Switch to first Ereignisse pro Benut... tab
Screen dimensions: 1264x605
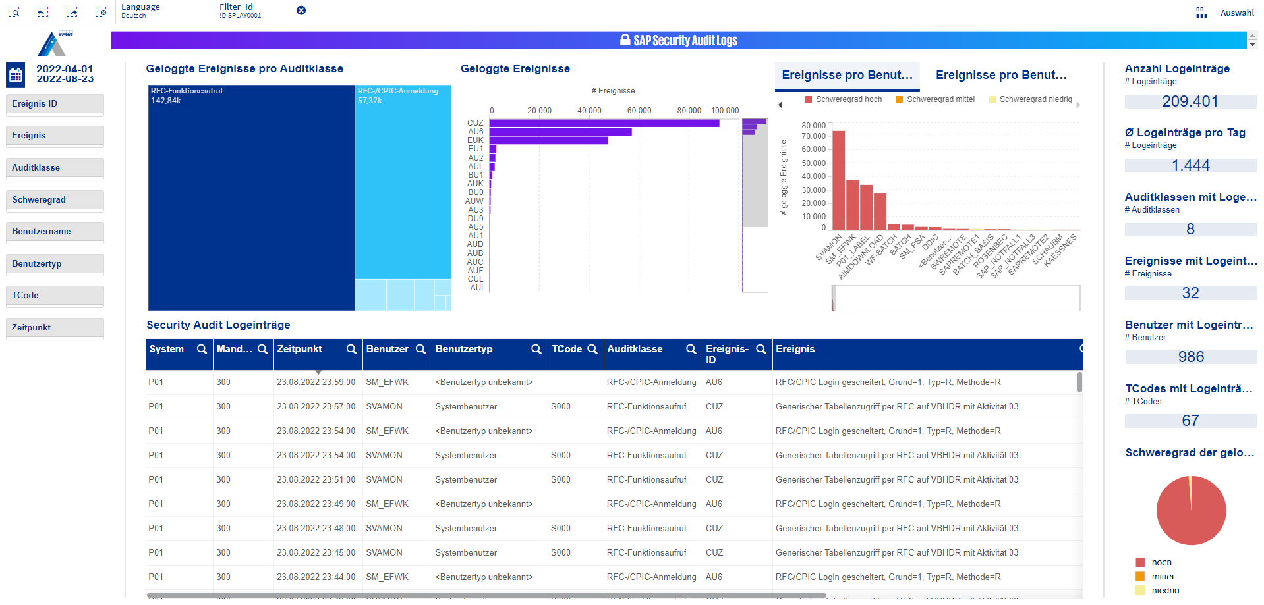coord(847,75)
